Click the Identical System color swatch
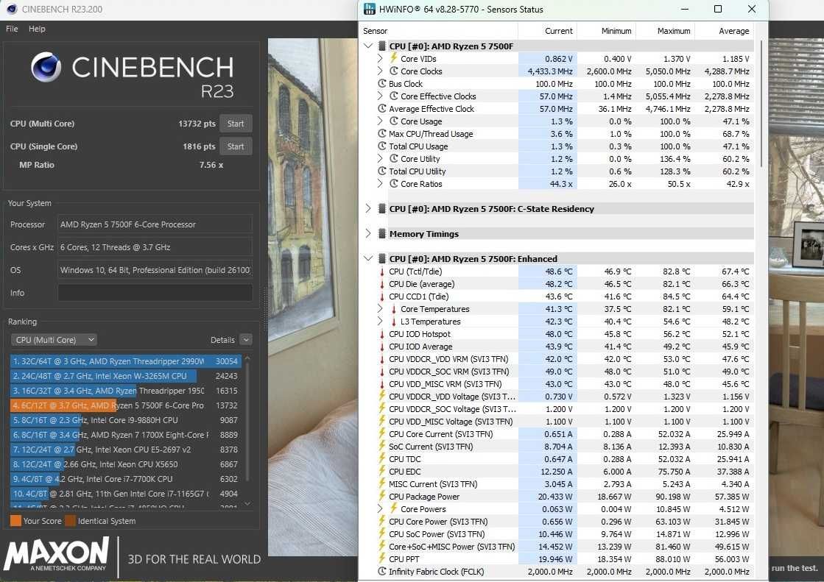The image size is (824, 582). 71,520
